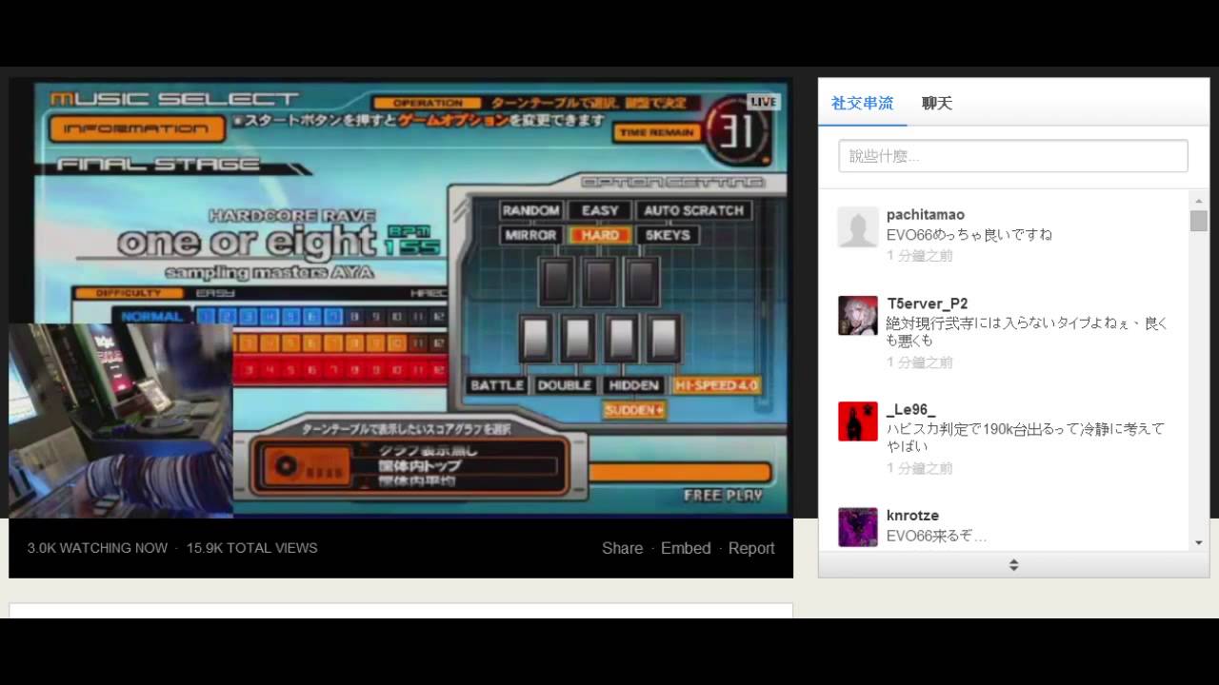The height and width of the screenshot is (685, 1219).
Task: Click Share link under the video
Action: coord(622,548)
